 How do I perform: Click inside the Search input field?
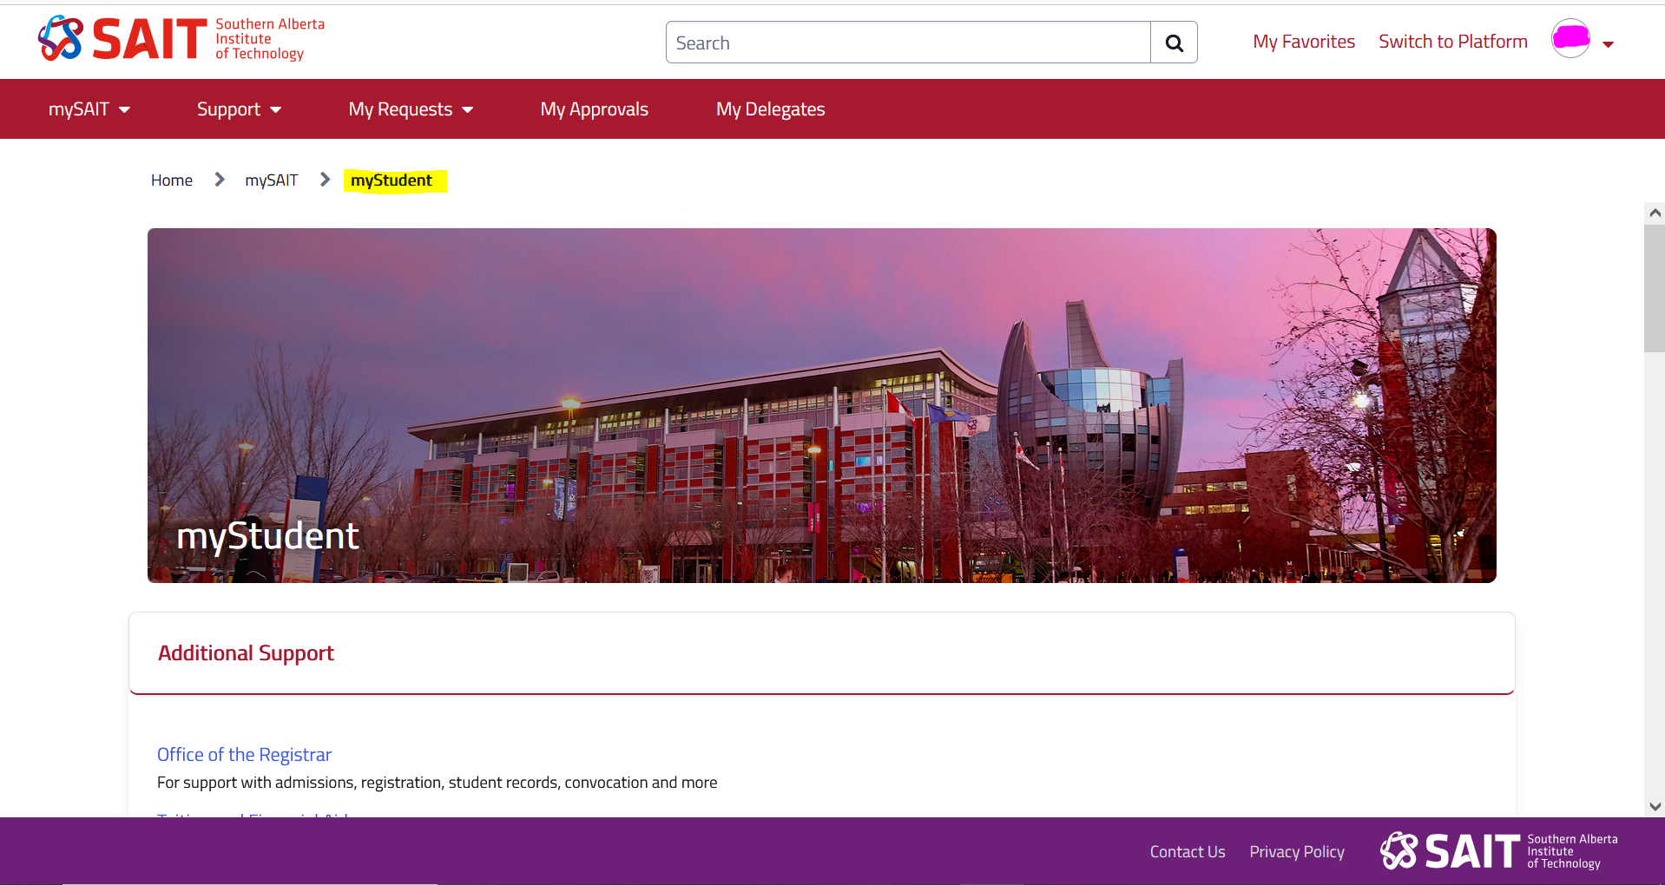(x=908, y=43)
